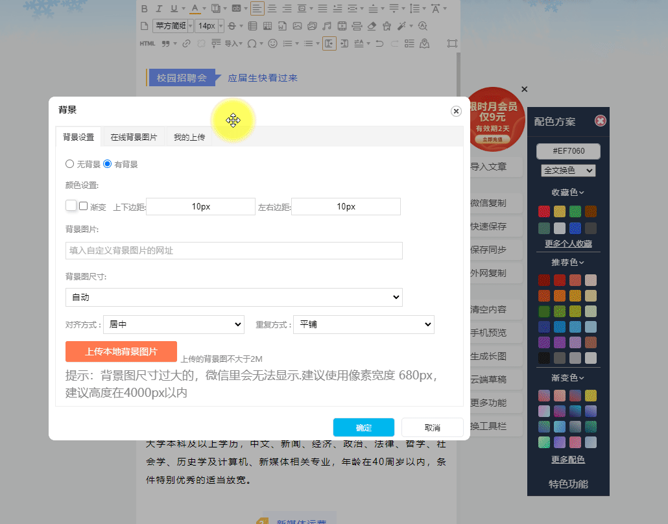
Task: Open the 背景图尺寸 dropdown set to 自动
Action: click(233, 297)
